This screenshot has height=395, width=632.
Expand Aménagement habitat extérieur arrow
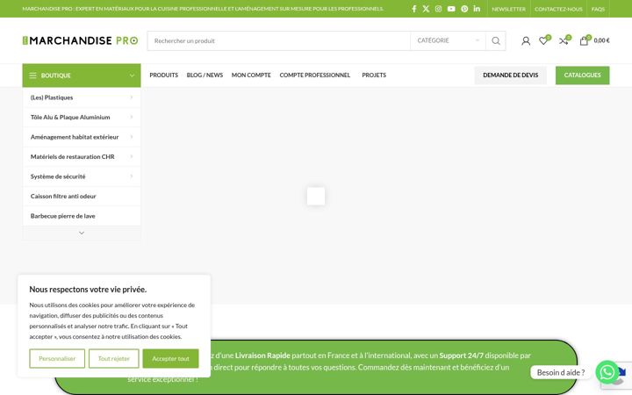click(132, 137)
